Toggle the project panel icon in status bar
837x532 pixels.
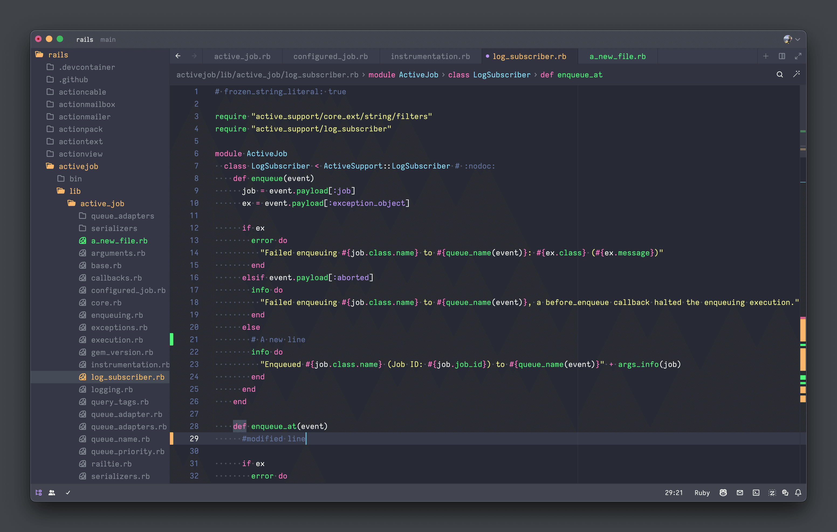[39, 492]
